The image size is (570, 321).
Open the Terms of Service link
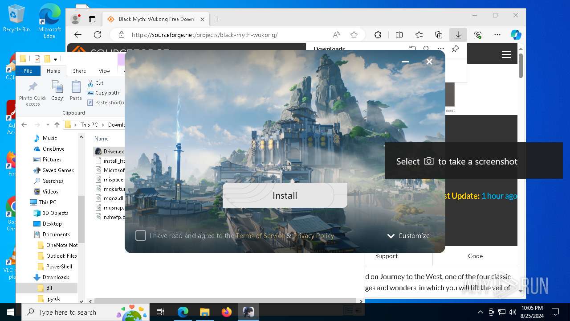click(260, 236)
